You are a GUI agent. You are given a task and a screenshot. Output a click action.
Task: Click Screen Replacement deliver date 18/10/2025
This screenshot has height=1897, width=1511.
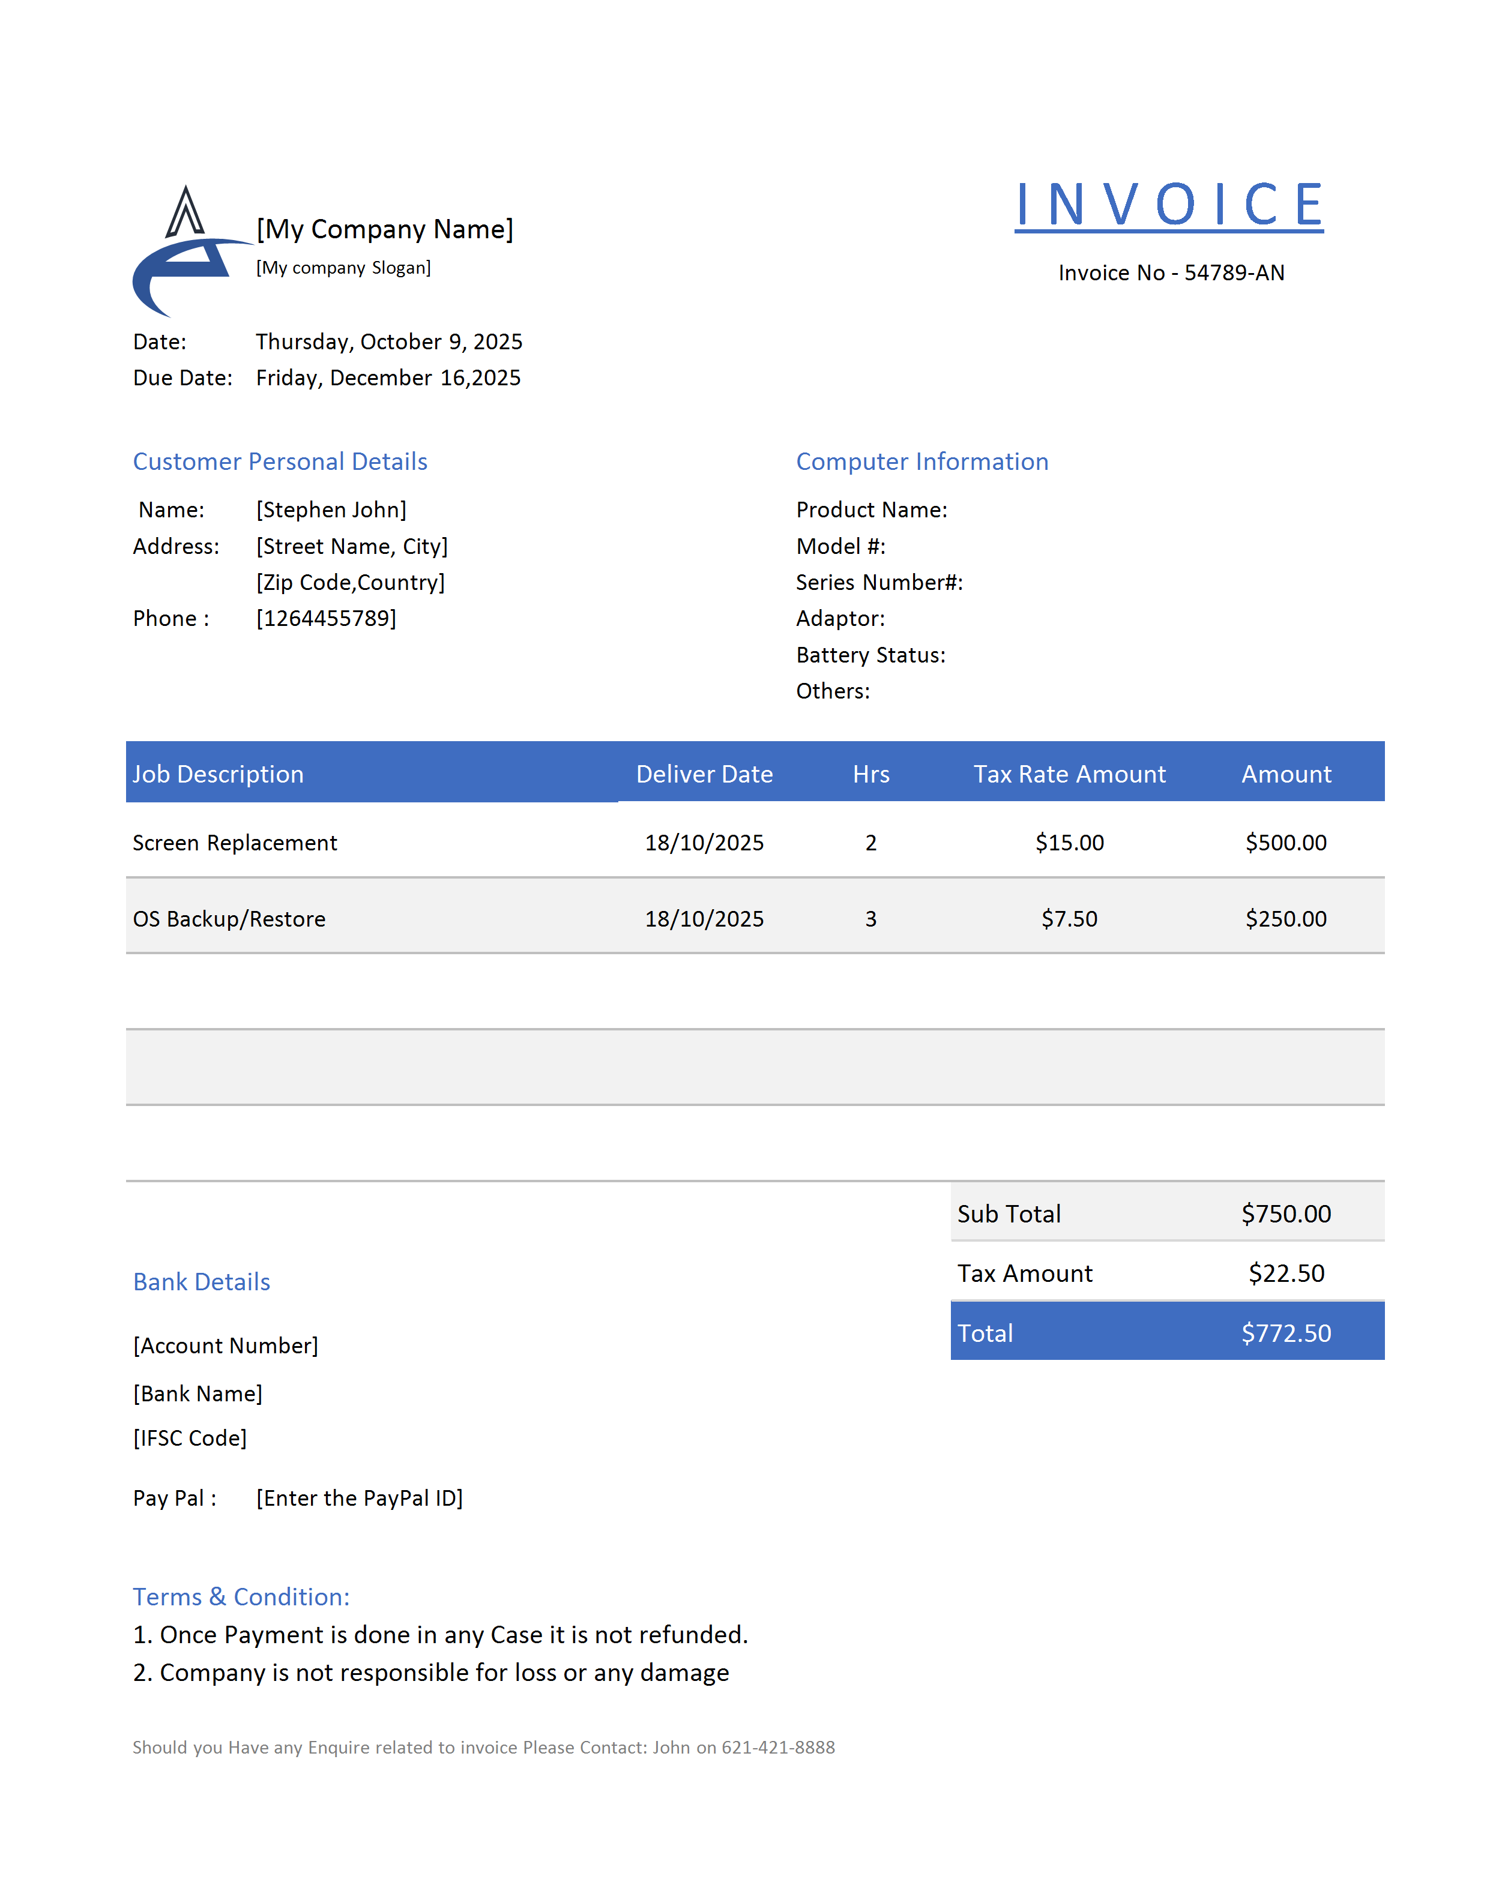[704, 843]
